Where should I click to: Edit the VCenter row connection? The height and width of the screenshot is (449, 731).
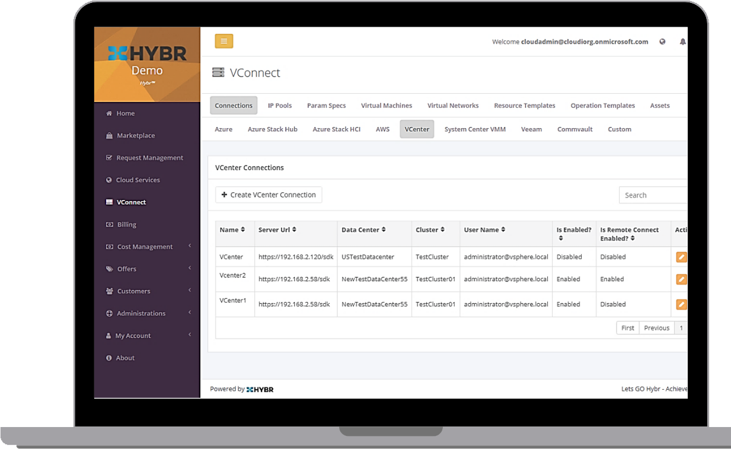click(x=682, y=257)
